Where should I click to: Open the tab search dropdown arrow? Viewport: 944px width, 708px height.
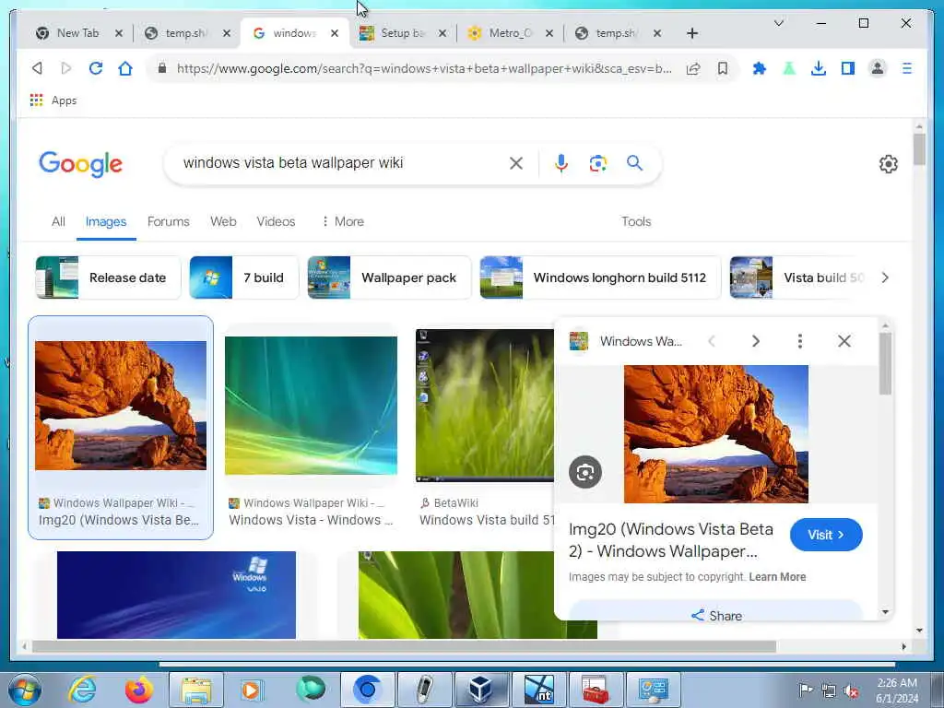778,23
